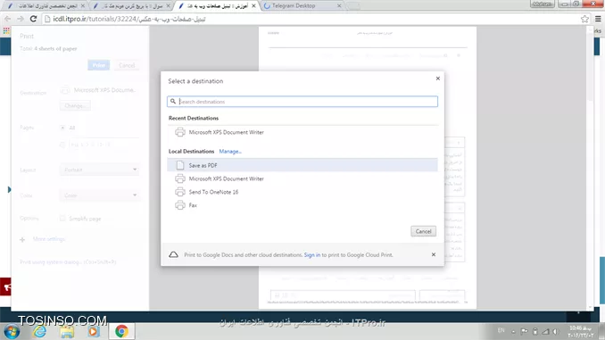Viewport: 605px width, 340px height.
Task: Reload the page with refresh icon
Action: [x=33, y=19]
